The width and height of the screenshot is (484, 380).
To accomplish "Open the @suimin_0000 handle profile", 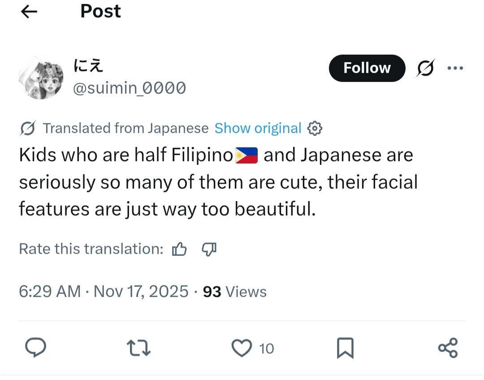I will 129,88.
